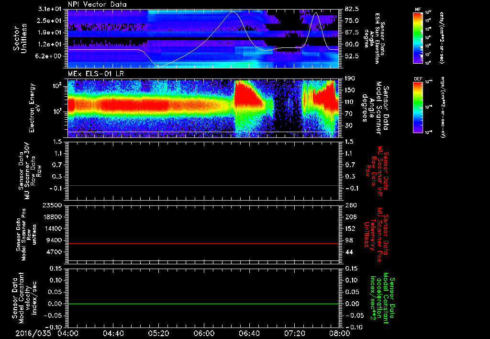Click the 44 telemetry tick label
490x339 pixels.
(x=349, y=252)
